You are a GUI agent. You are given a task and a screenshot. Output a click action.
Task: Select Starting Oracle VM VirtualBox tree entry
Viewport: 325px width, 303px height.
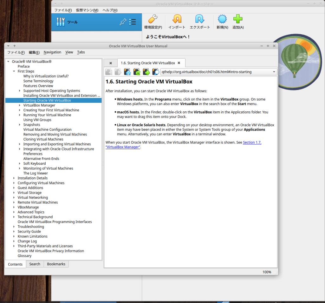point(47,100)
